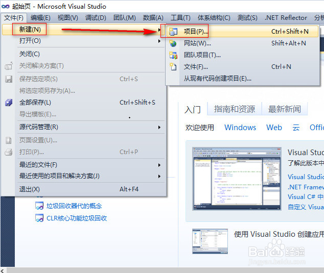Open CLR核心功能垃圾回收 recent item
Viewport: 324px width, 273px height.
click(x=77, y=218)
